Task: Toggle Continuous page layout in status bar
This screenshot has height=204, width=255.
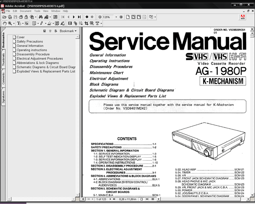Action: pos(147,199)
